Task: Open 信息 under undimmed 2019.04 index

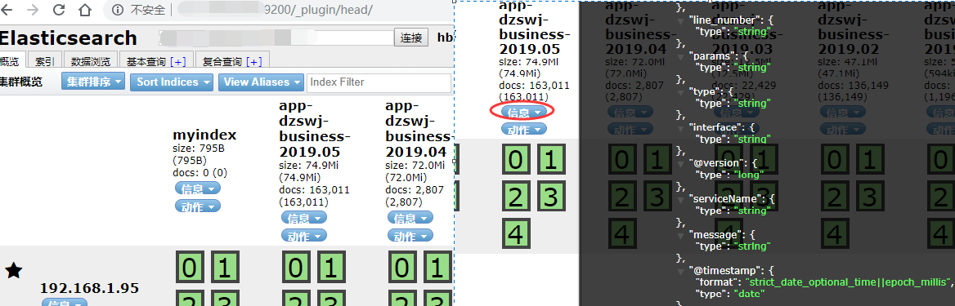Action: [x=410, y=218]
